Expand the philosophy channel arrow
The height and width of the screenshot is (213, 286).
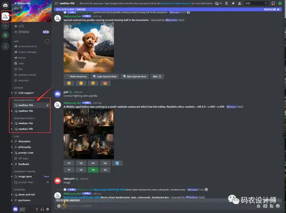12,147
